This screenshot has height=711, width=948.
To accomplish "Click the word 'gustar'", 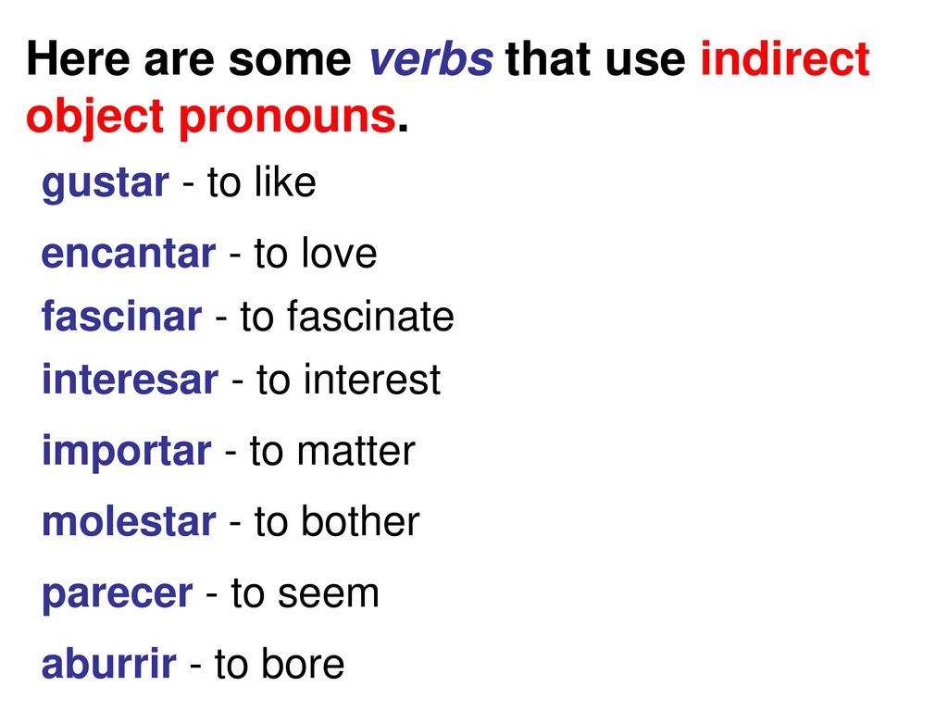I will tap(106, 184).
